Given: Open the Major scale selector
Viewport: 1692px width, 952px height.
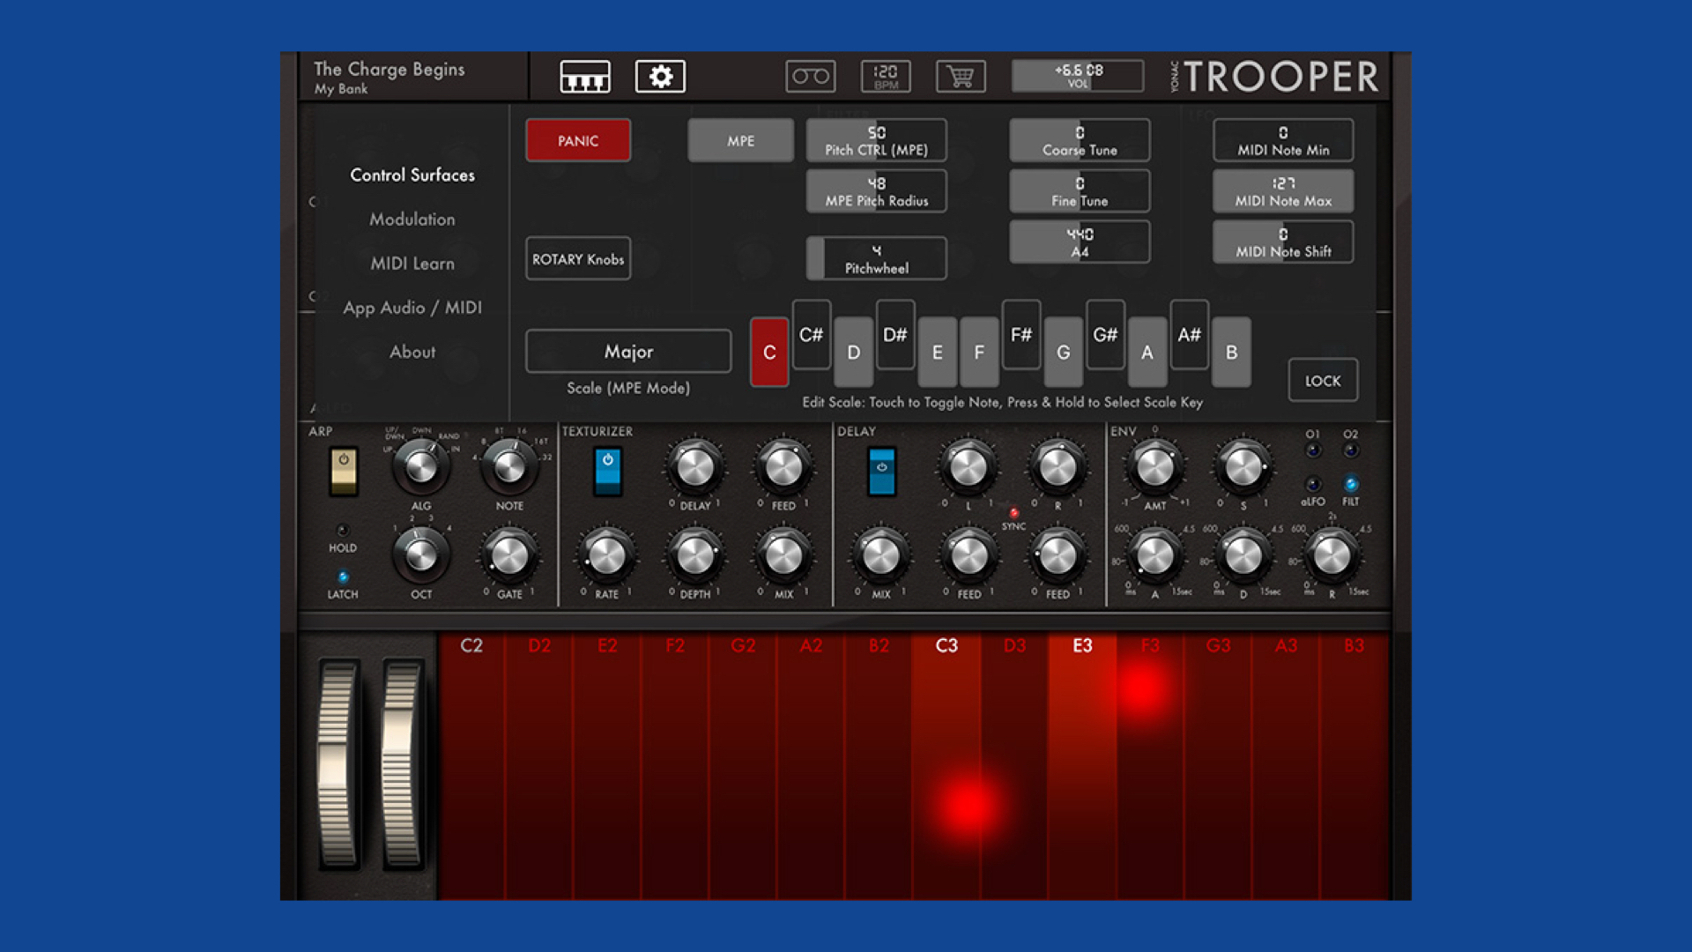Looking at the screenshot, I should (628, 351).
